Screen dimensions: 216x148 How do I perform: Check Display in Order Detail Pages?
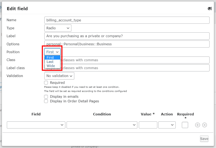(x=46, y=101)
